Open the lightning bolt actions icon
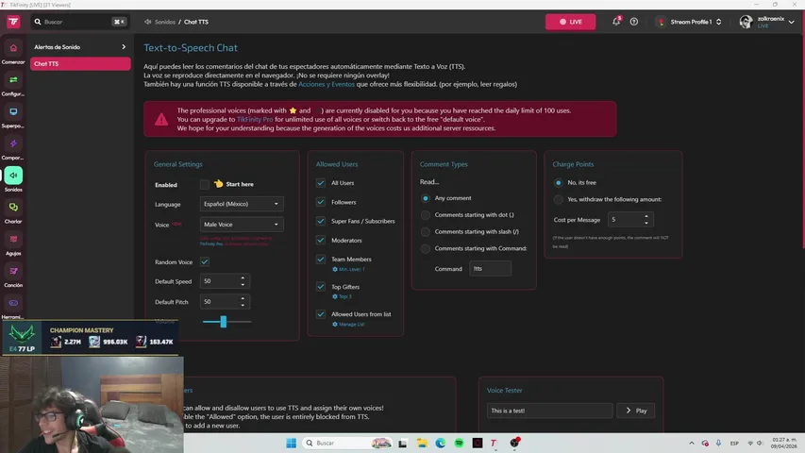805x453 pixels. [13, 143]
